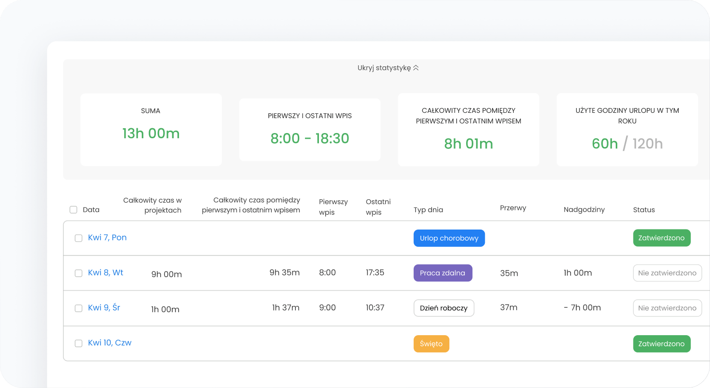Open the Kwi 10, Czw day link

110,343
